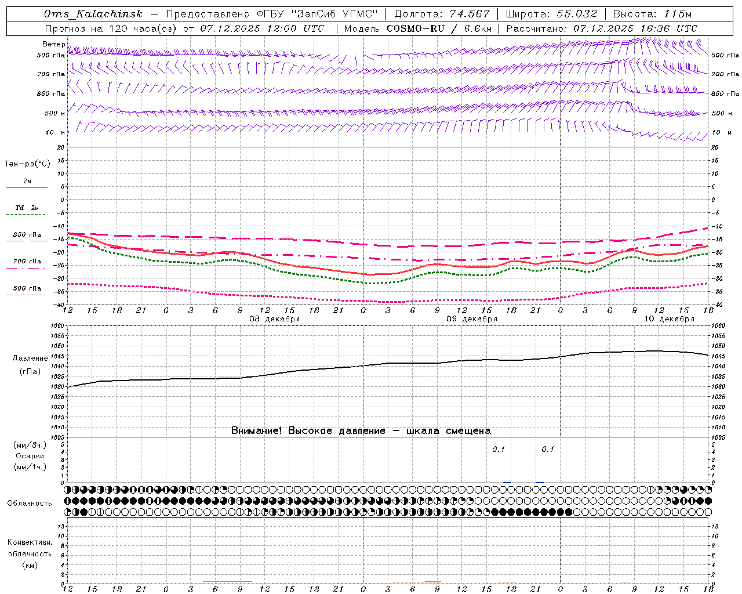The image size is (742, 594).
Task: Click the (мм/1ч.) precipitation unit label
Action: [30, 467]
